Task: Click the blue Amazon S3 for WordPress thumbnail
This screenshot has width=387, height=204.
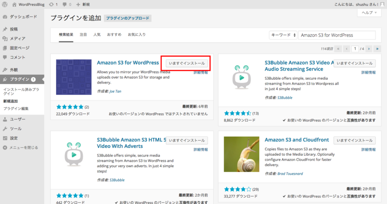Action: 74,77
